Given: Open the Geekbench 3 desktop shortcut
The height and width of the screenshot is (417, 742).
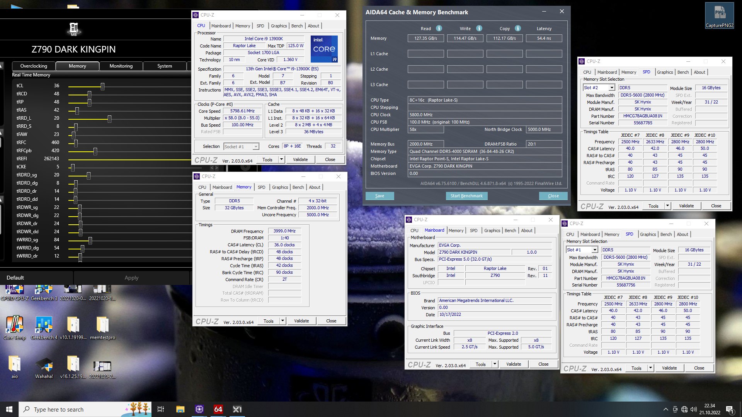Looking at the screenshot, I should click(44, 293).
